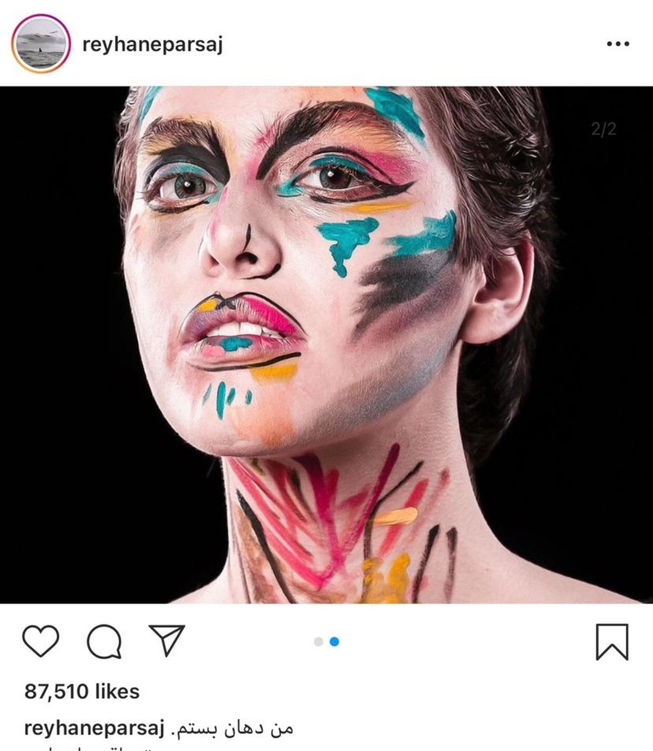Comment on the post using the bubble button
653x751 pixels.
pyautogui.click(x=104, y=642)
